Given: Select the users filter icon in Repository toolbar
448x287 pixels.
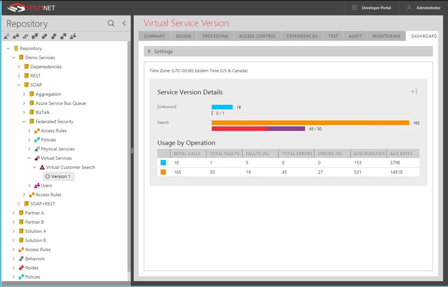Looking at the screenshot, I should click(x=73, y=36).
